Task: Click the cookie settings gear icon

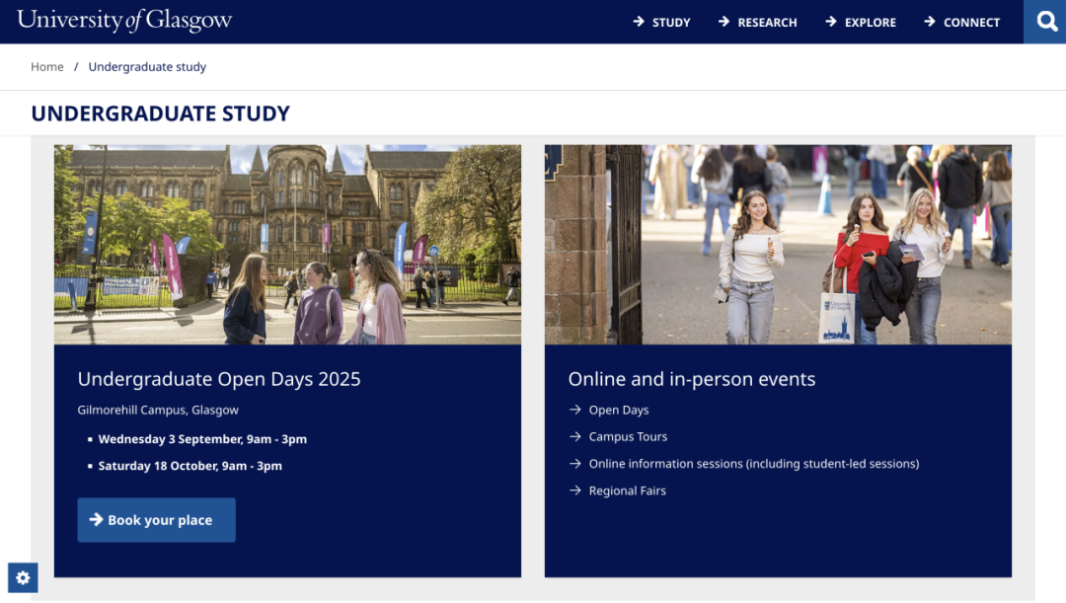Action: (23, 578)
